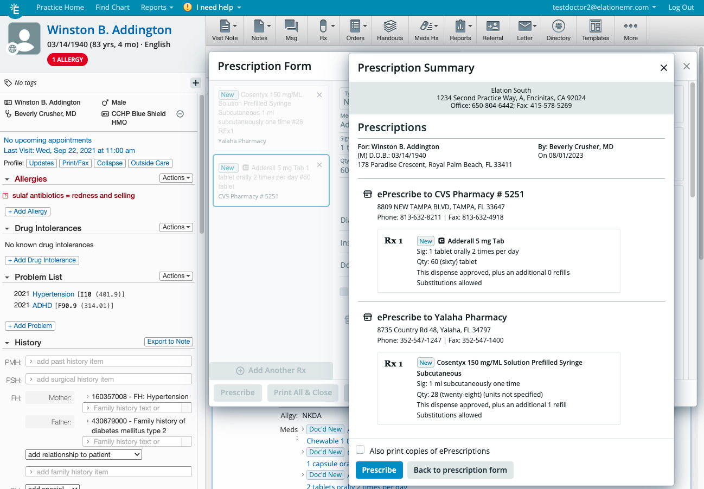
Task: Click the Prescribe button in Prescription Summary
Action: (379, 470)
